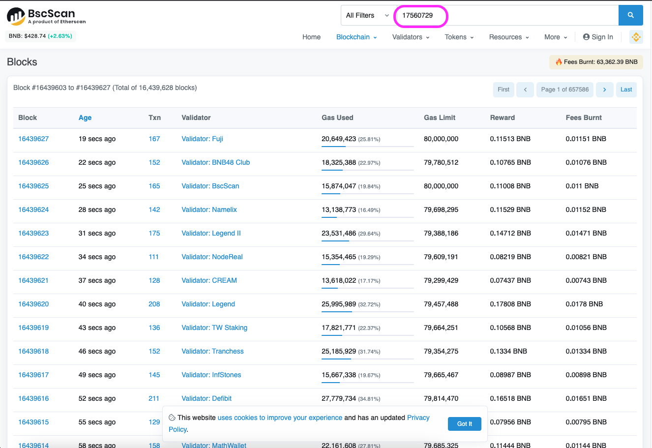
Task: Open block 16439620
Action: [33, 304]
